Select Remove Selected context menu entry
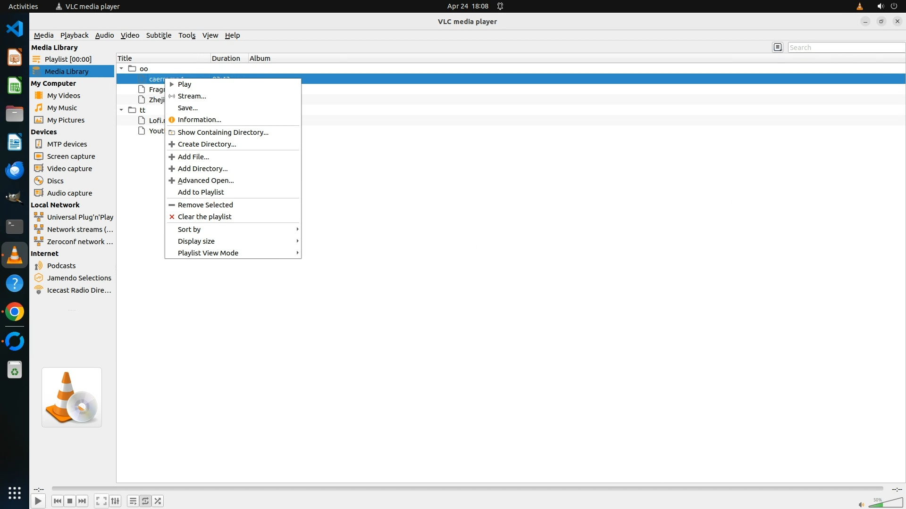 pos(205,205)
